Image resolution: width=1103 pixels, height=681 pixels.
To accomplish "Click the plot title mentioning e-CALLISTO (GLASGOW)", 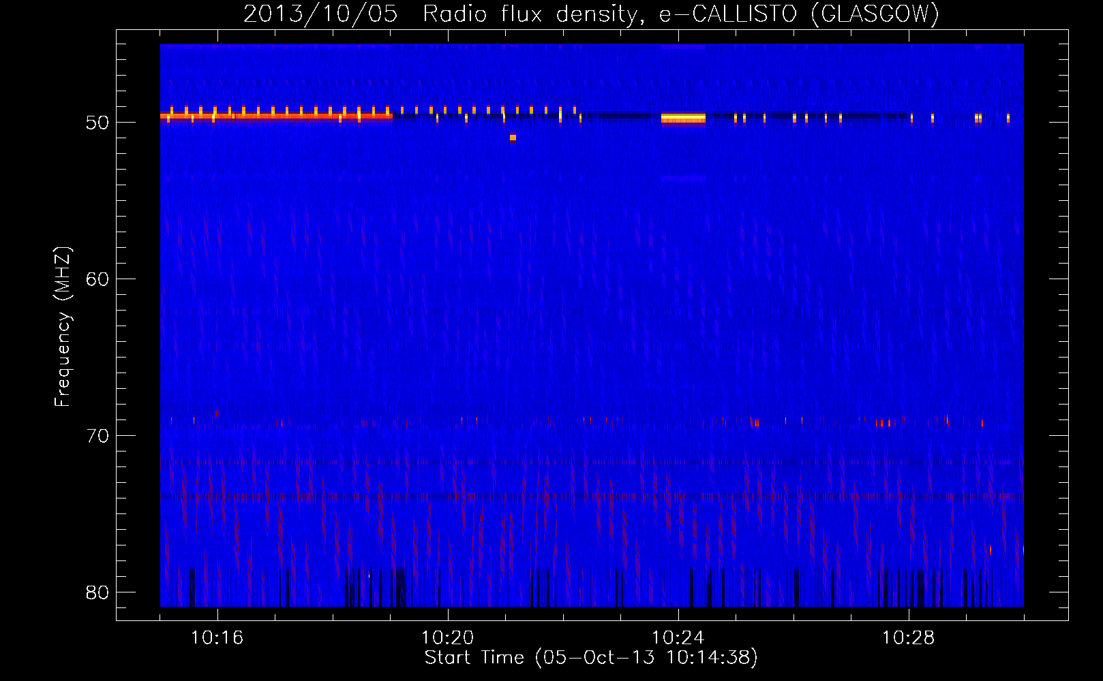I will click(591, 14).
